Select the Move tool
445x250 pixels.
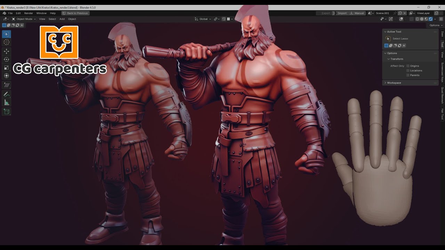pos(6,51)
